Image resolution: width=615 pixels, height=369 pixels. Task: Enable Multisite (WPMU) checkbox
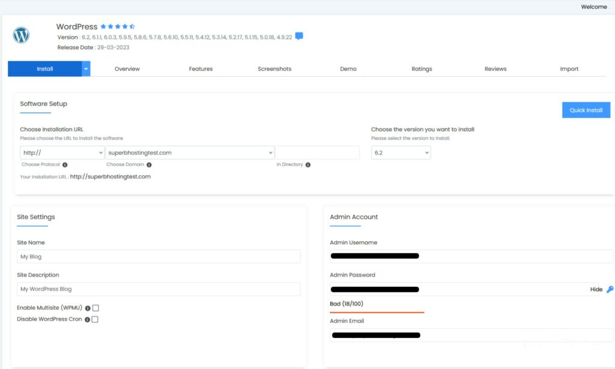(x=95, y=308)
